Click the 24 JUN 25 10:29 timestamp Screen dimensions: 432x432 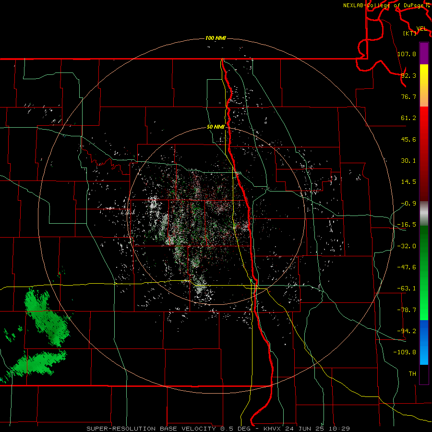318,429
